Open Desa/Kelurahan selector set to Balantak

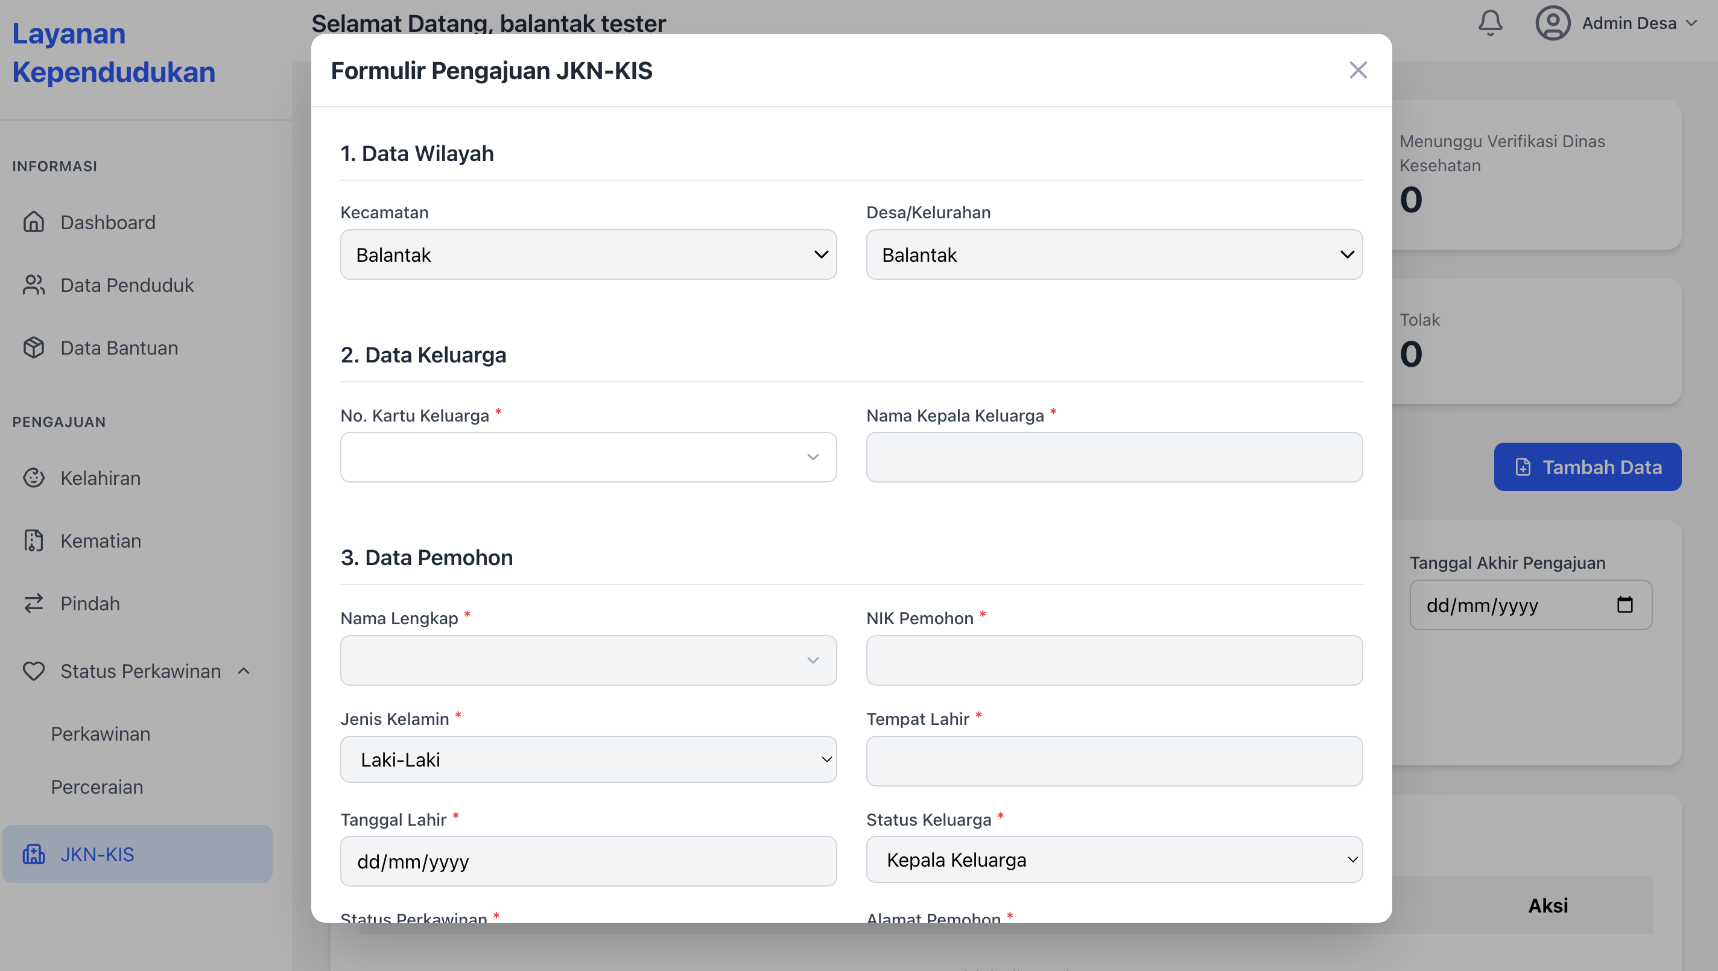click(1114, 255)
